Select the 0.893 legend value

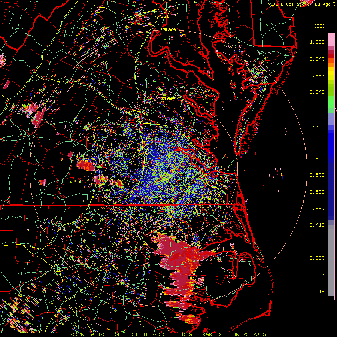click(x=317, y=75)
